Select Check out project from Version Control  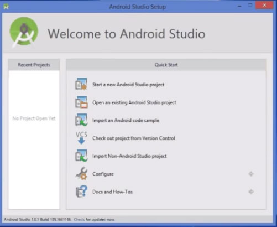pyautogui.click(x=134, y=138)
